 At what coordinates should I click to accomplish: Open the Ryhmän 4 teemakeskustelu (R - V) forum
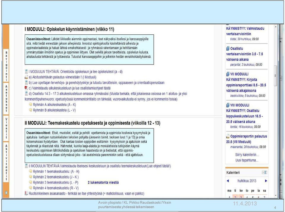[56, 188]
